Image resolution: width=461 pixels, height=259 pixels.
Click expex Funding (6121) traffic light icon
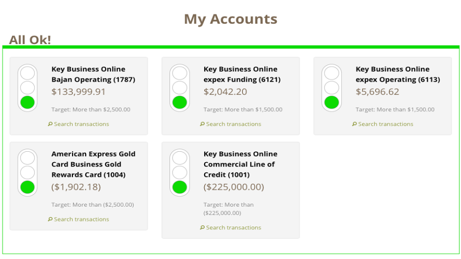tap(180, 88)
